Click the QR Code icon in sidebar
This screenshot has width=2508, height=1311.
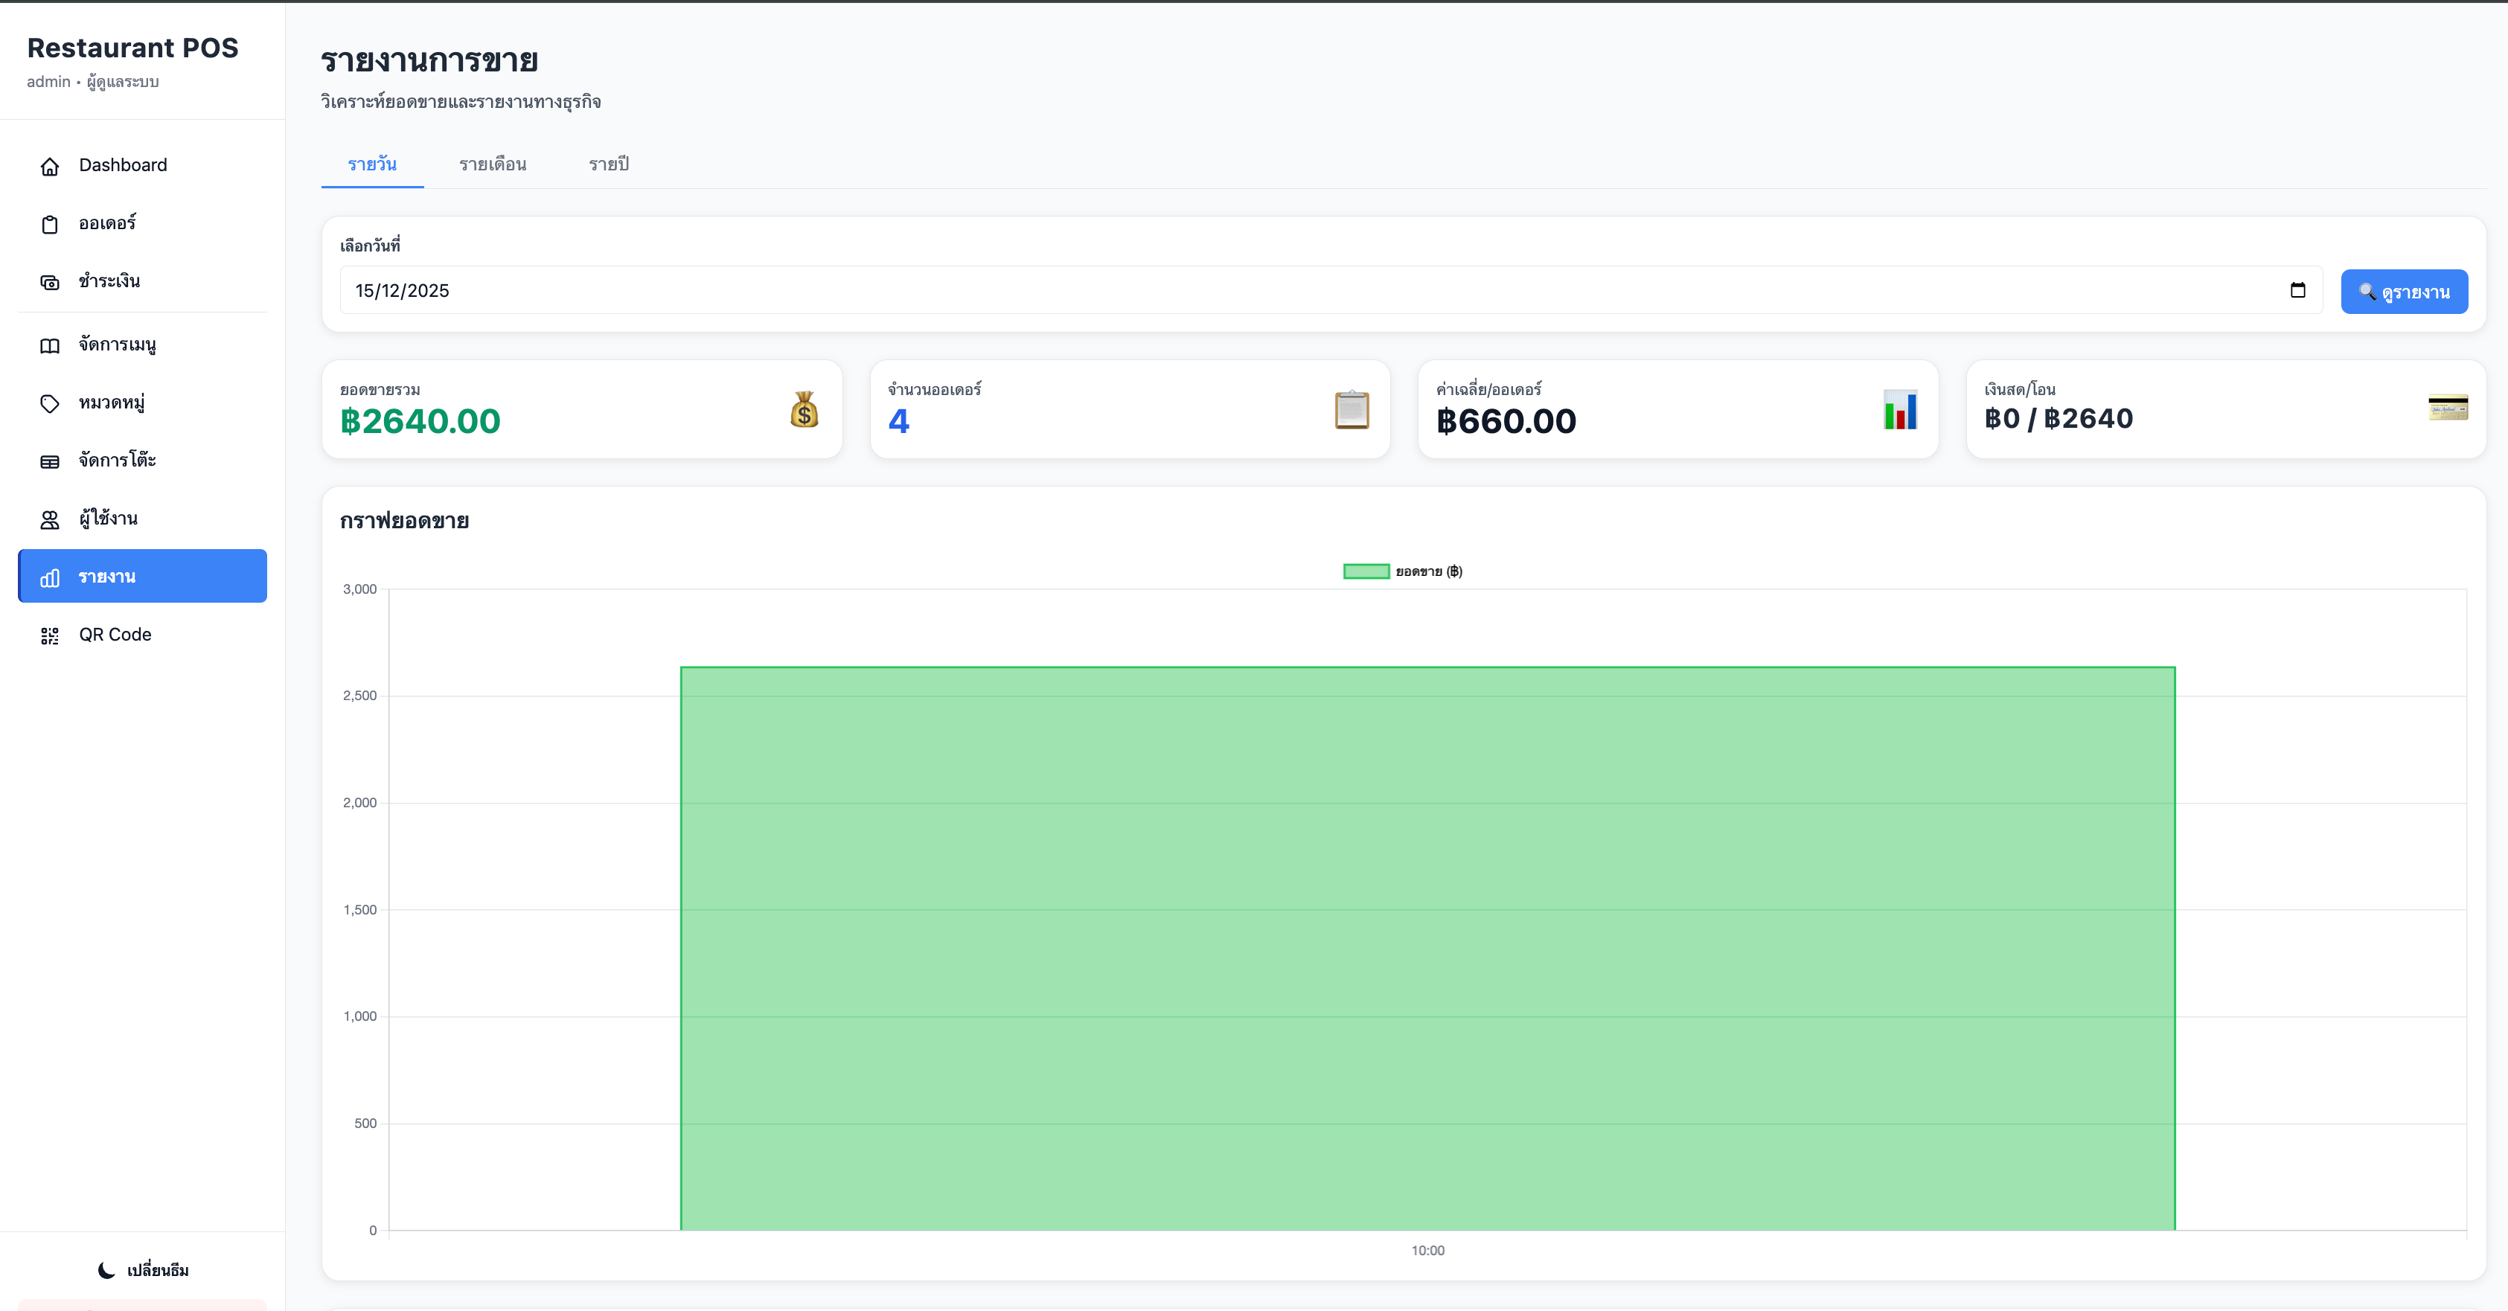click(50, 635)
